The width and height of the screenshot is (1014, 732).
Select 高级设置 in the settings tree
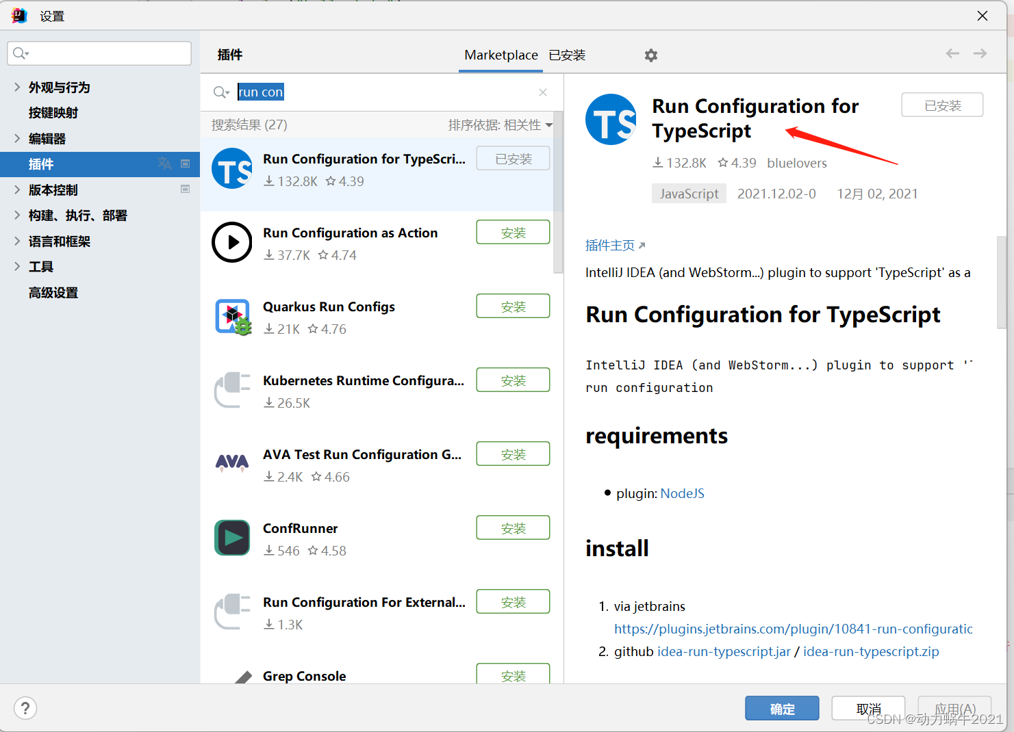coord(53,293)
